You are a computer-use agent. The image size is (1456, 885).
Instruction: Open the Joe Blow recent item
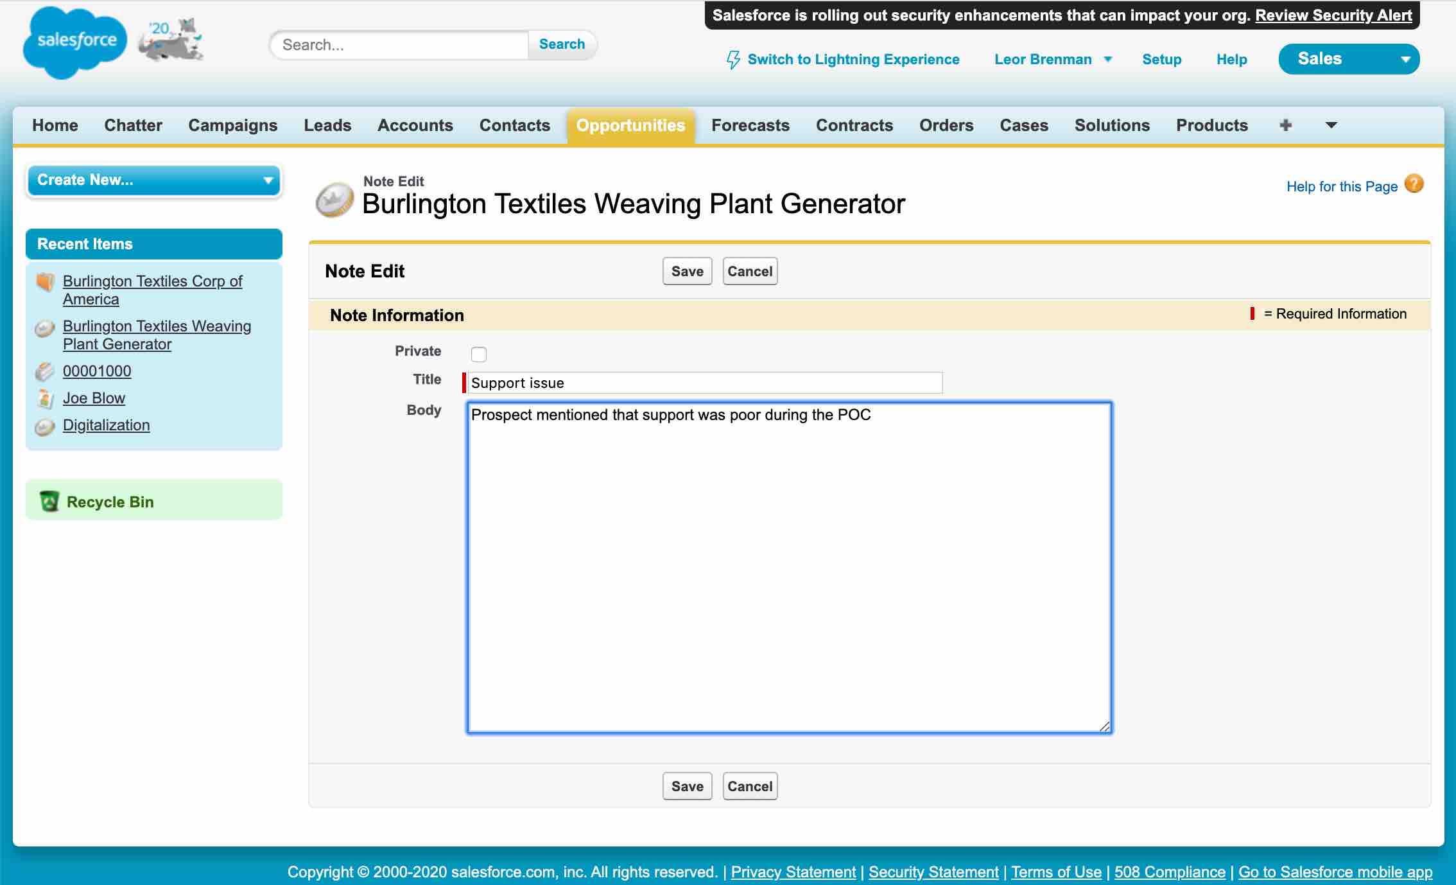coord(94,398)
